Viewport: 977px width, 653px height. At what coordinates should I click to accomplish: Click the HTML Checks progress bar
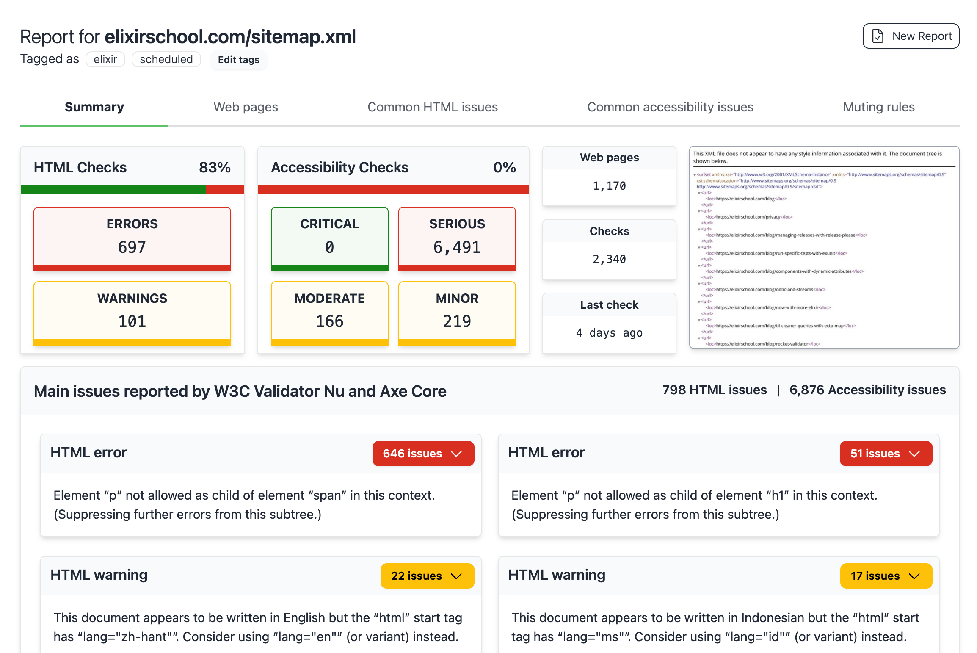tap(132, 189)
